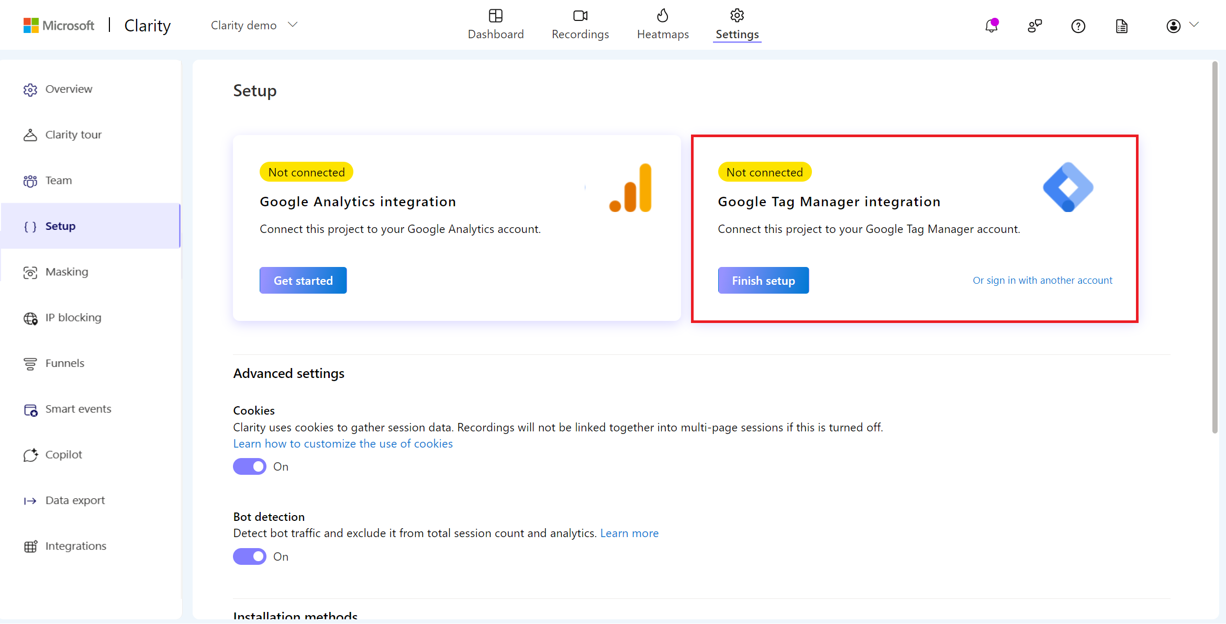Screen dimensions: 1226x624
Task: Select the Integrations sidebar menu item
Action: [75, 546]
